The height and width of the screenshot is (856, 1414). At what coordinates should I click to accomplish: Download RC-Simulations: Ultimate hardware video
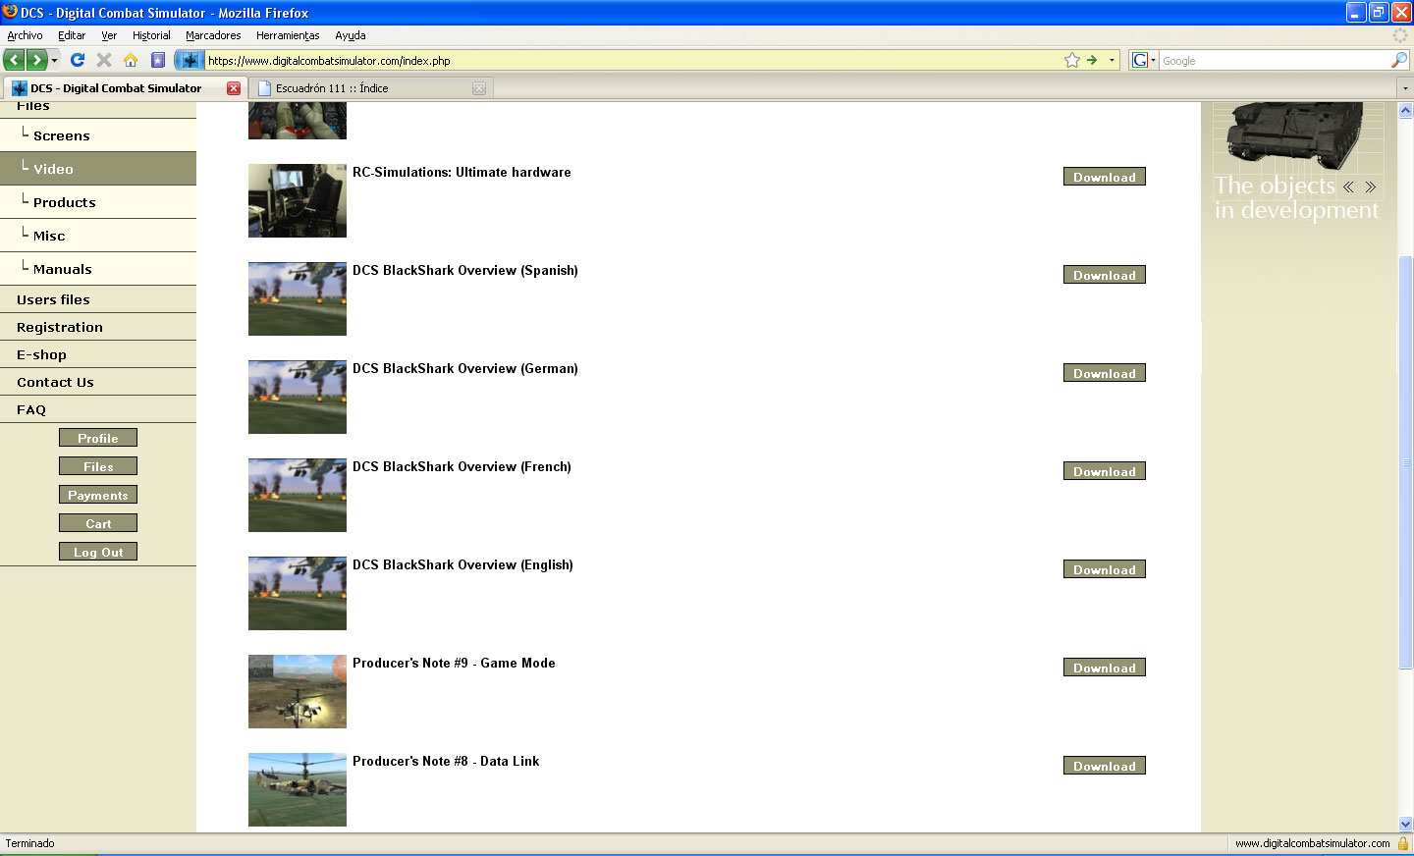[1105, 177]
